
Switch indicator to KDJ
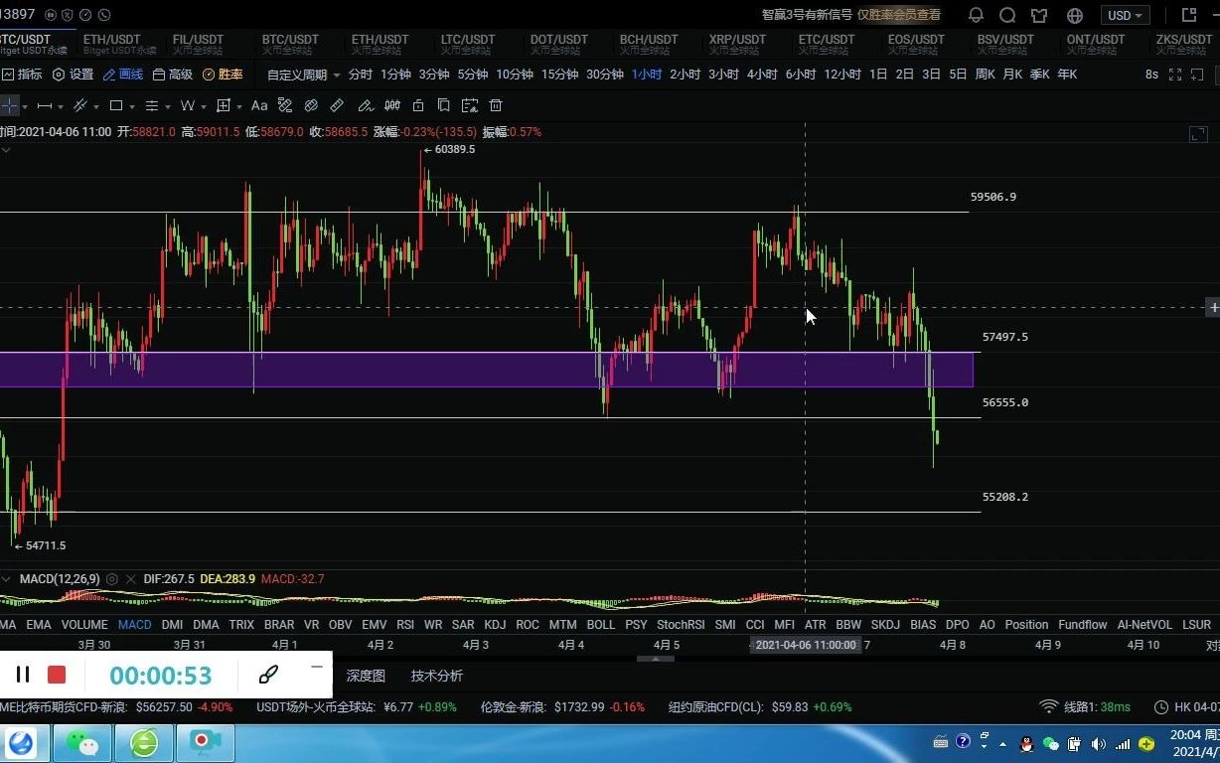495,625
